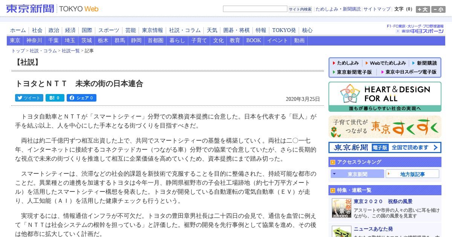Screen dimensions: 452x237
Task: Click the article date 2020年3月25日
Action: [x=303, y=99]
